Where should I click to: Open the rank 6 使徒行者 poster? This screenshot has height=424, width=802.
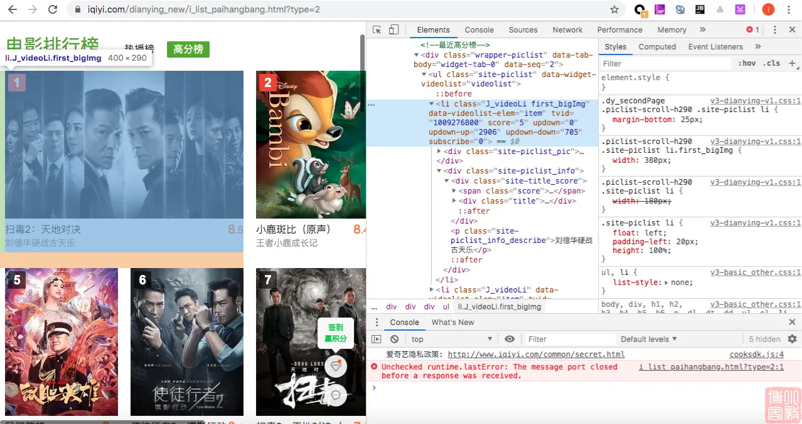click(187, 342)
